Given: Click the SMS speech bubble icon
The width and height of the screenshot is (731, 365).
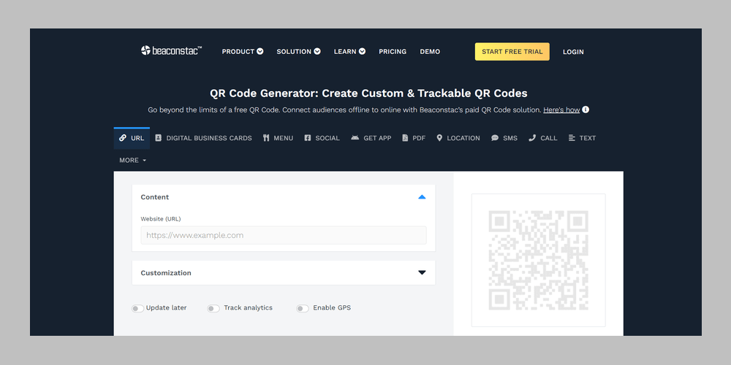Looking at the screenshot, I should coord(495,138).
